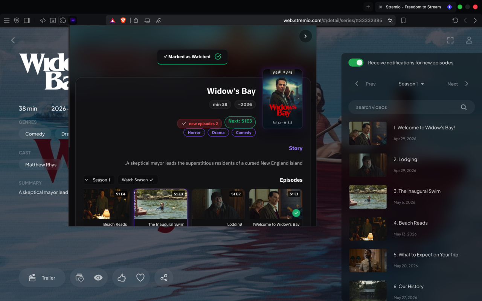Toggle the browser sidebar panel
This screenshot has width=482, height=301.
(x=27, y=20)
